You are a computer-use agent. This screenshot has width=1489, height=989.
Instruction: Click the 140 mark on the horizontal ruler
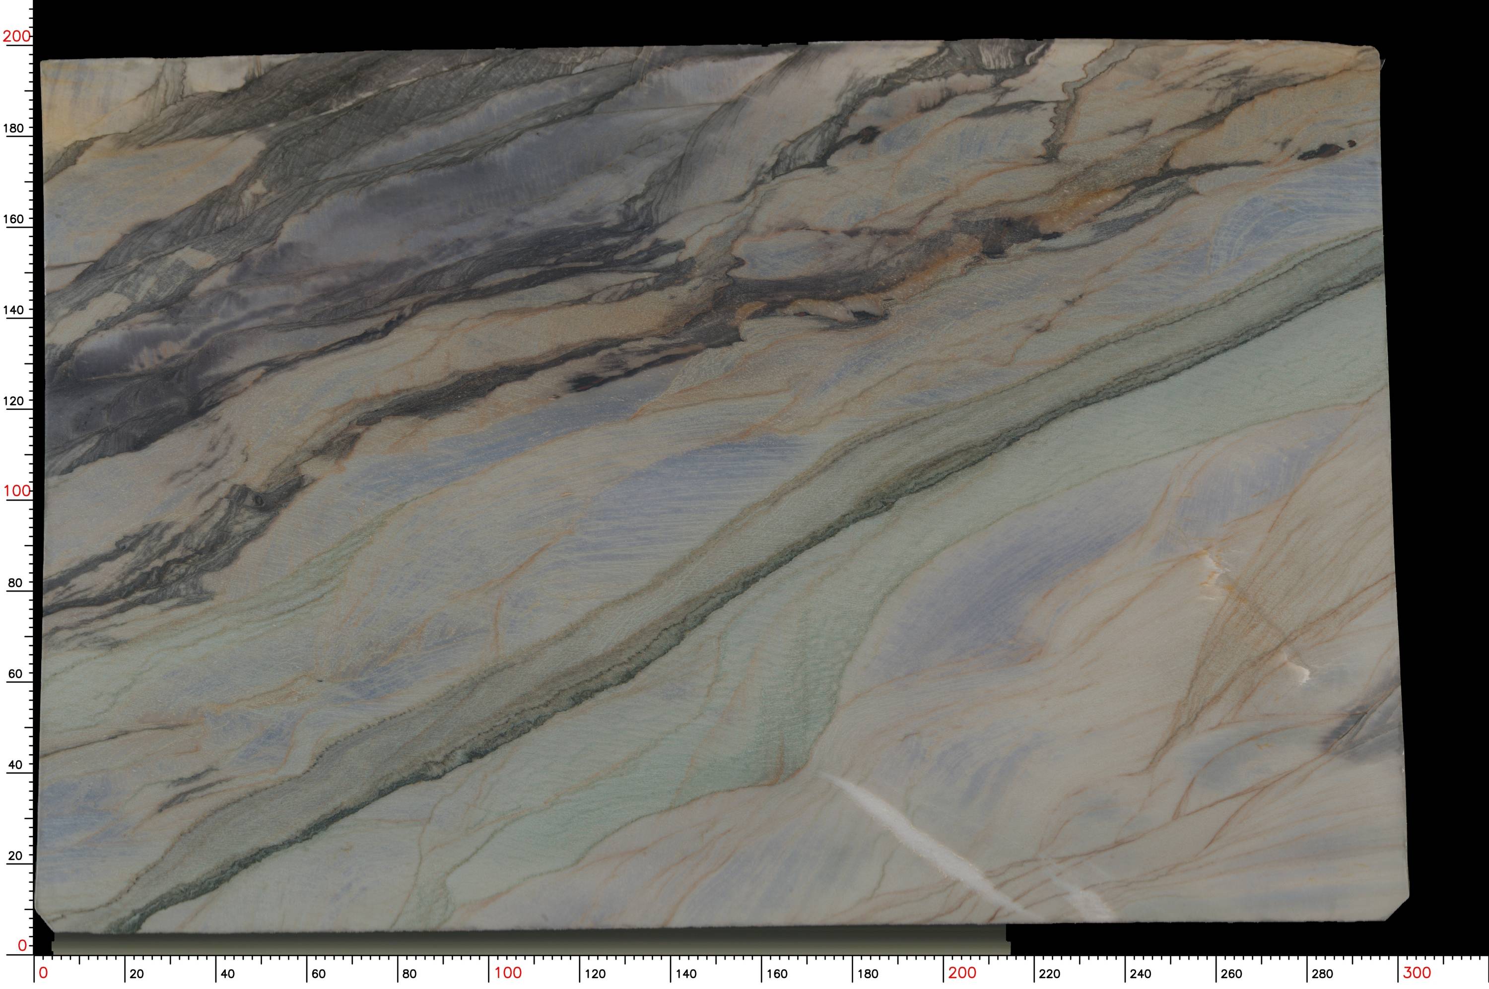[685, 974]
